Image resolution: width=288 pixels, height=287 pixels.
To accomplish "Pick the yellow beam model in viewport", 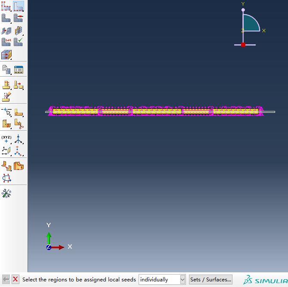I will coord(156,111).
